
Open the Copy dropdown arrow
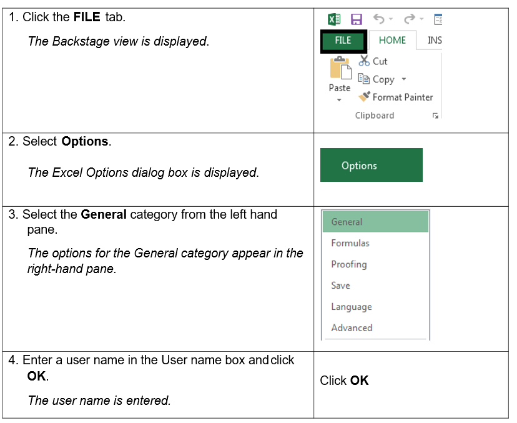pos(403,79)
